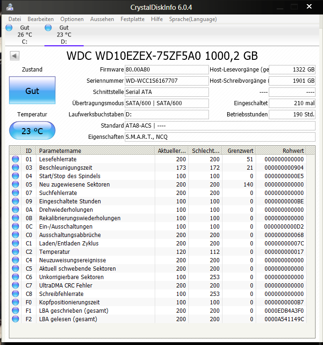Viewport: 323px width, 345px height.
Task: Click Betriebsstunden value 190 Std.
Action: tap(292, 115)
